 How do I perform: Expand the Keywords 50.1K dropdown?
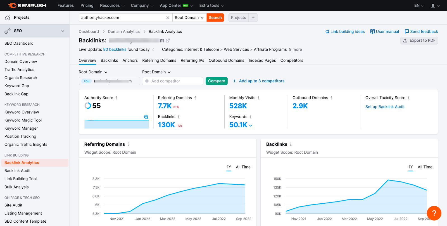pos(251,125)
